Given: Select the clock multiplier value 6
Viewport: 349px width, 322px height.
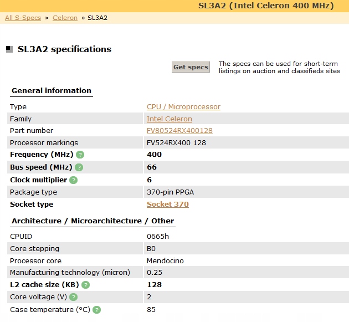Looking at the screenshot, I should [x=150, y=180].
